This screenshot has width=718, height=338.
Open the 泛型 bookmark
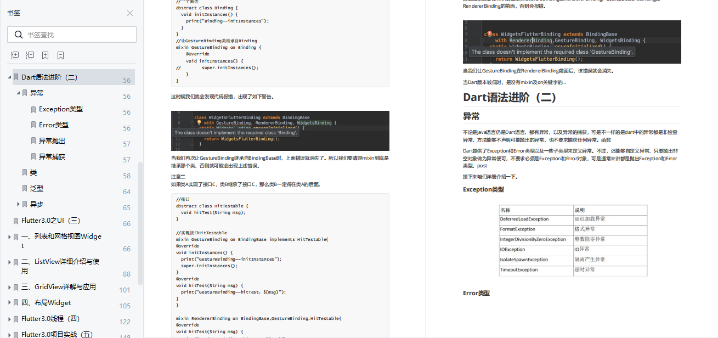coord(37,188)
